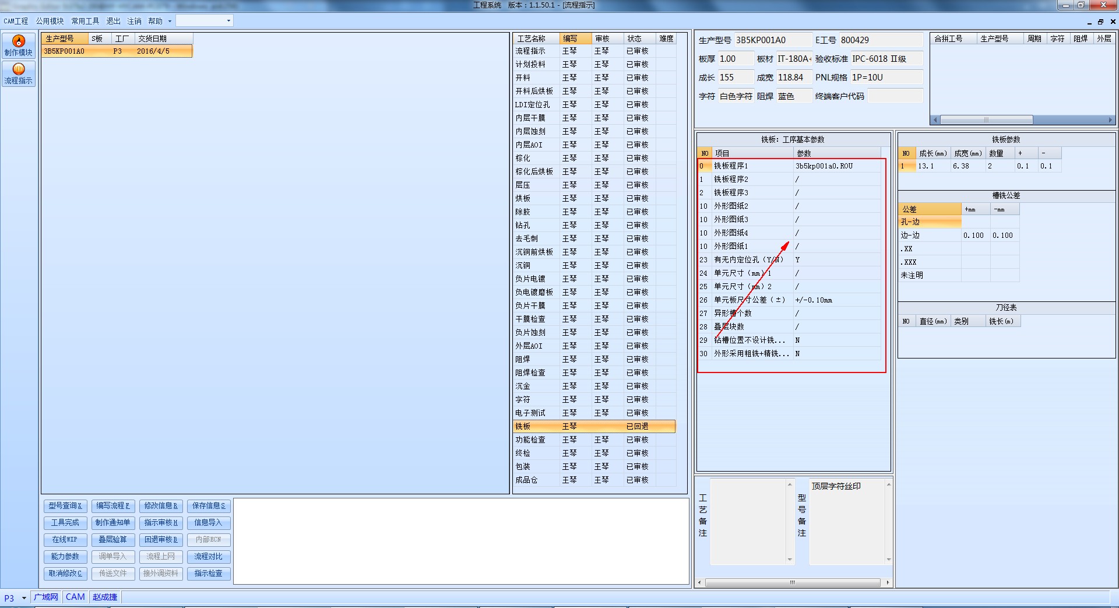
Task: Click the 编写流程 button
Action: click(x=113, y=506)
